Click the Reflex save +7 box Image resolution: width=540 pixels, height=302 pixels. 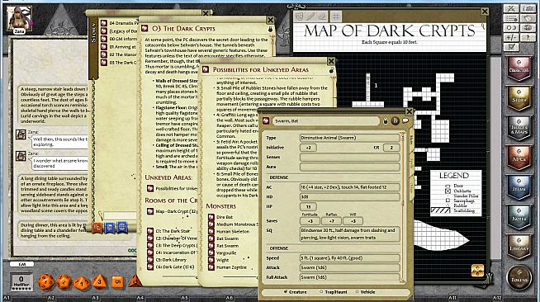tap(331, 221)
